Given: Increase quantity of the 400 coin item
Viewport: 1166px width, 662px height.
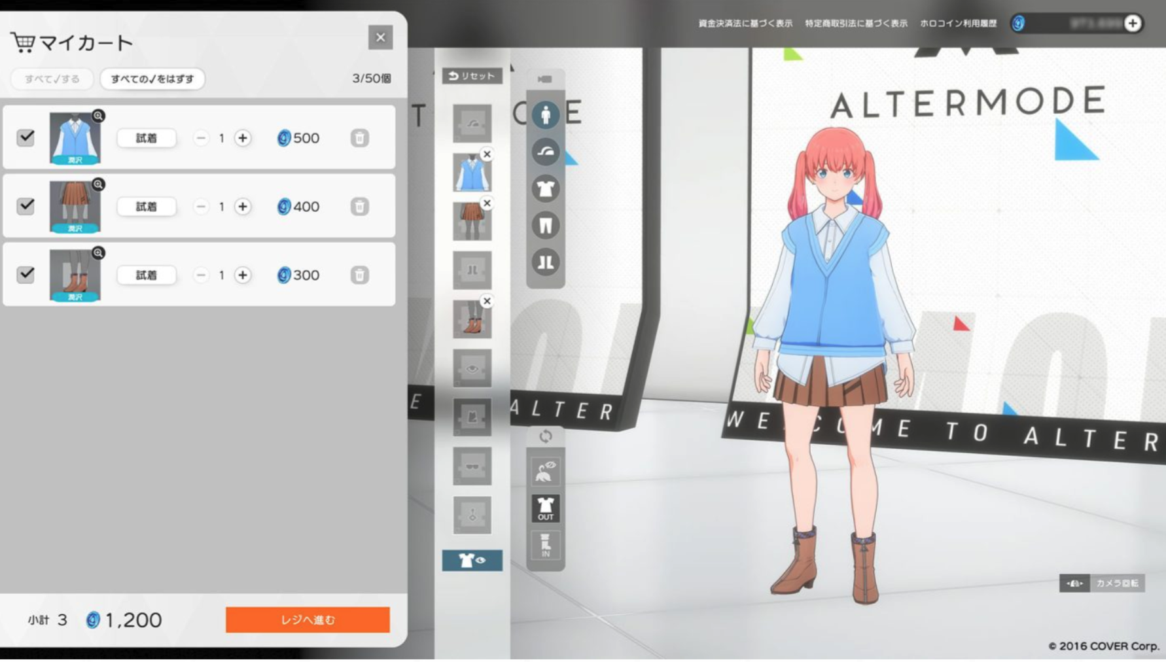Looking at the screenshot, I should tap(243, 207).
